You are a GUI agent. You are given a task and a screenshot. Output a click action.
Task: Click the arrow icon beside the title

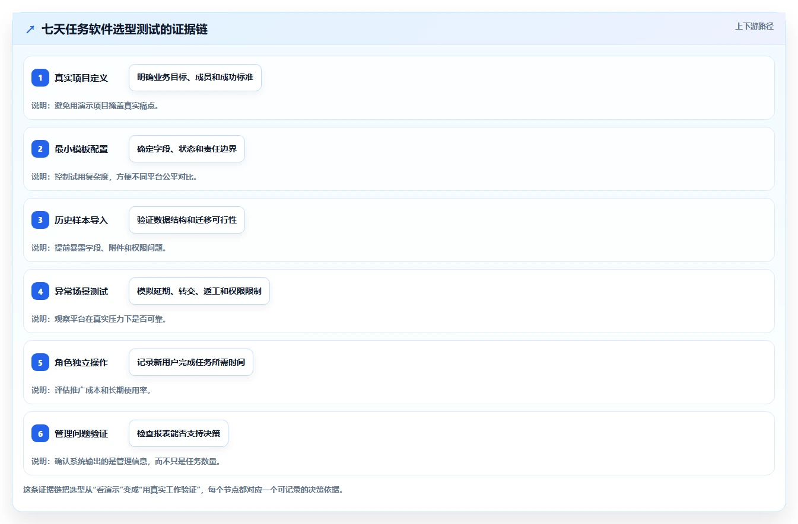click(30, 29)
